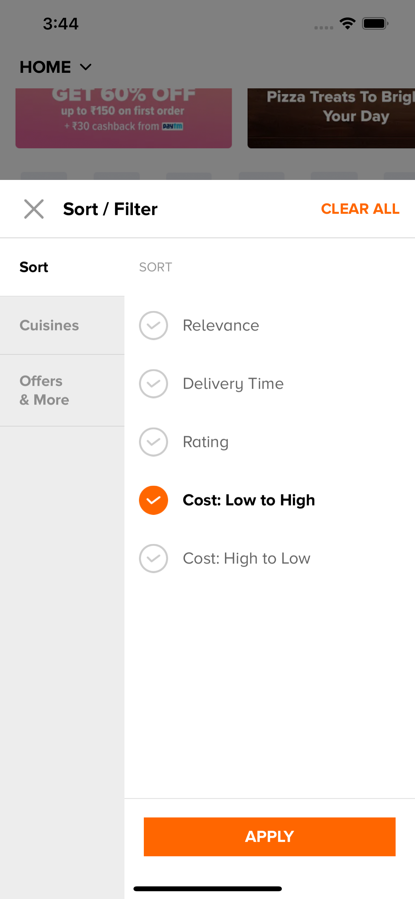Tap the Wi-Fi status icon
Screen dimensions: 415x899
[x=347, y=23]
